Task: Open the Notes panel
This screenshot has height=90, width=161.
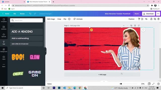Action: (x=49, y=84)
